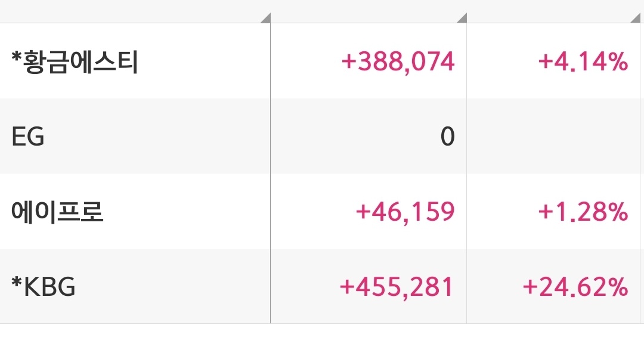
Task: Click the +1.28% return rate
Action: pos(583,212)
